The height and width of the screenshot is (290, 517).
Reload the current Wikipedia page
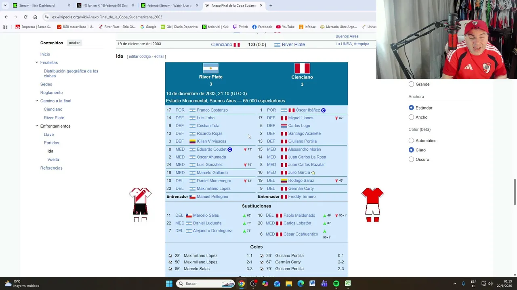tap(25, 17)
